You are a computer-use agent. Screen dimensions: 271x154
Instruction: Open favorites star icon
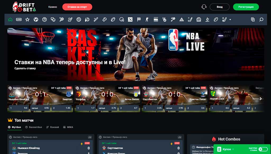[x=27, y=20]
